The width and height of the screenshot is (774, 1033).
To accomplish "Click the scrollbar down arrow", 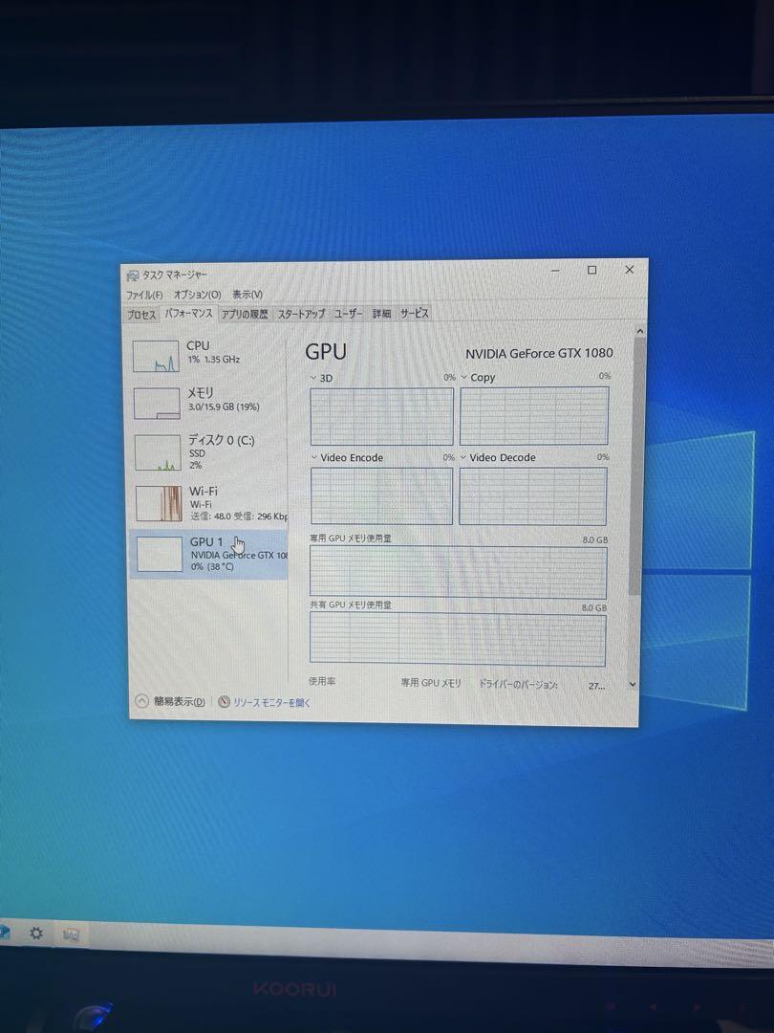I will tap(633, 684).
